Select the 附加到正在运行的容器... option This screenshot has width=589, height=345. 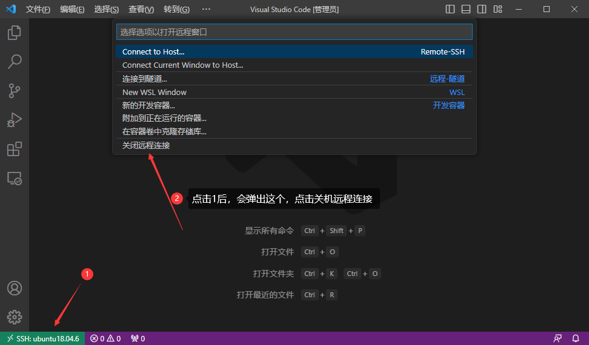click(294, 119)
